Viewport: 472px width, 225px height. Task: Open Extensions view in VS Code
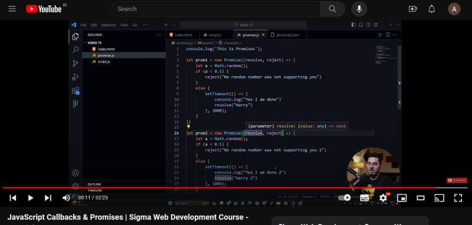[x=76, y=91]
